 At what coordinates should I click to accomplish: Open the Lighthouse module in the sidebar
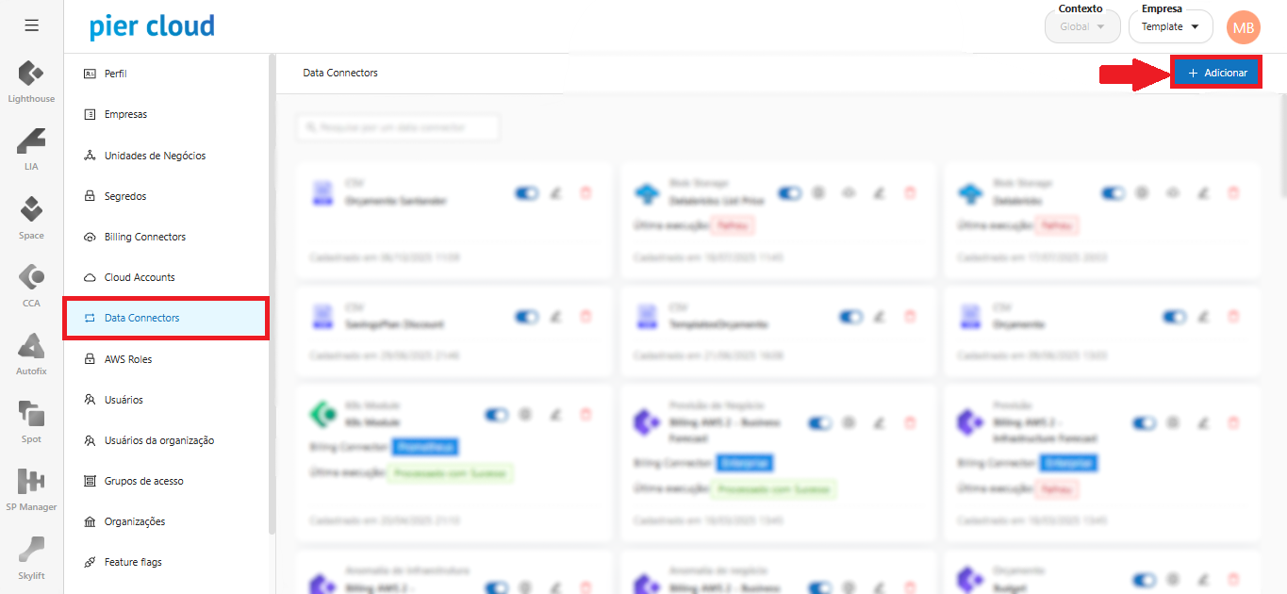[31, 80]
